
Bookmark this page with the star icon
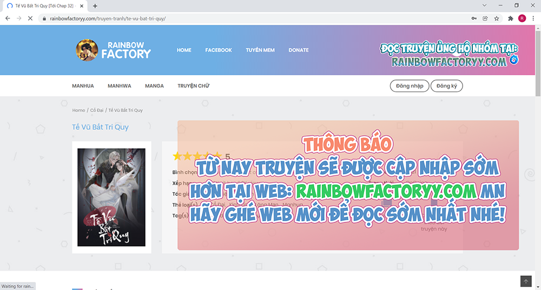coord(496,18)
